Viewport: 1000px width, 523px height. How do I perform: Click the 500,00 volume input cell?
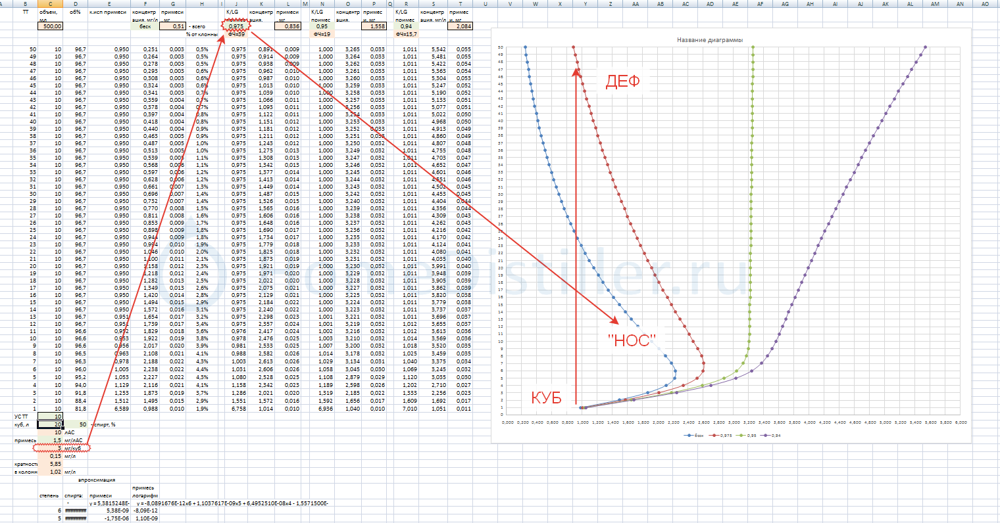click(51, 26)
